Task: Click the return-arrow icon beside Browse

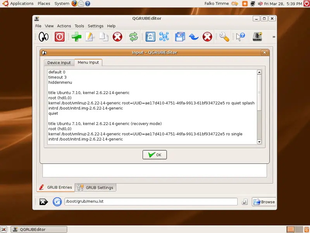Action: pos(245,202)
